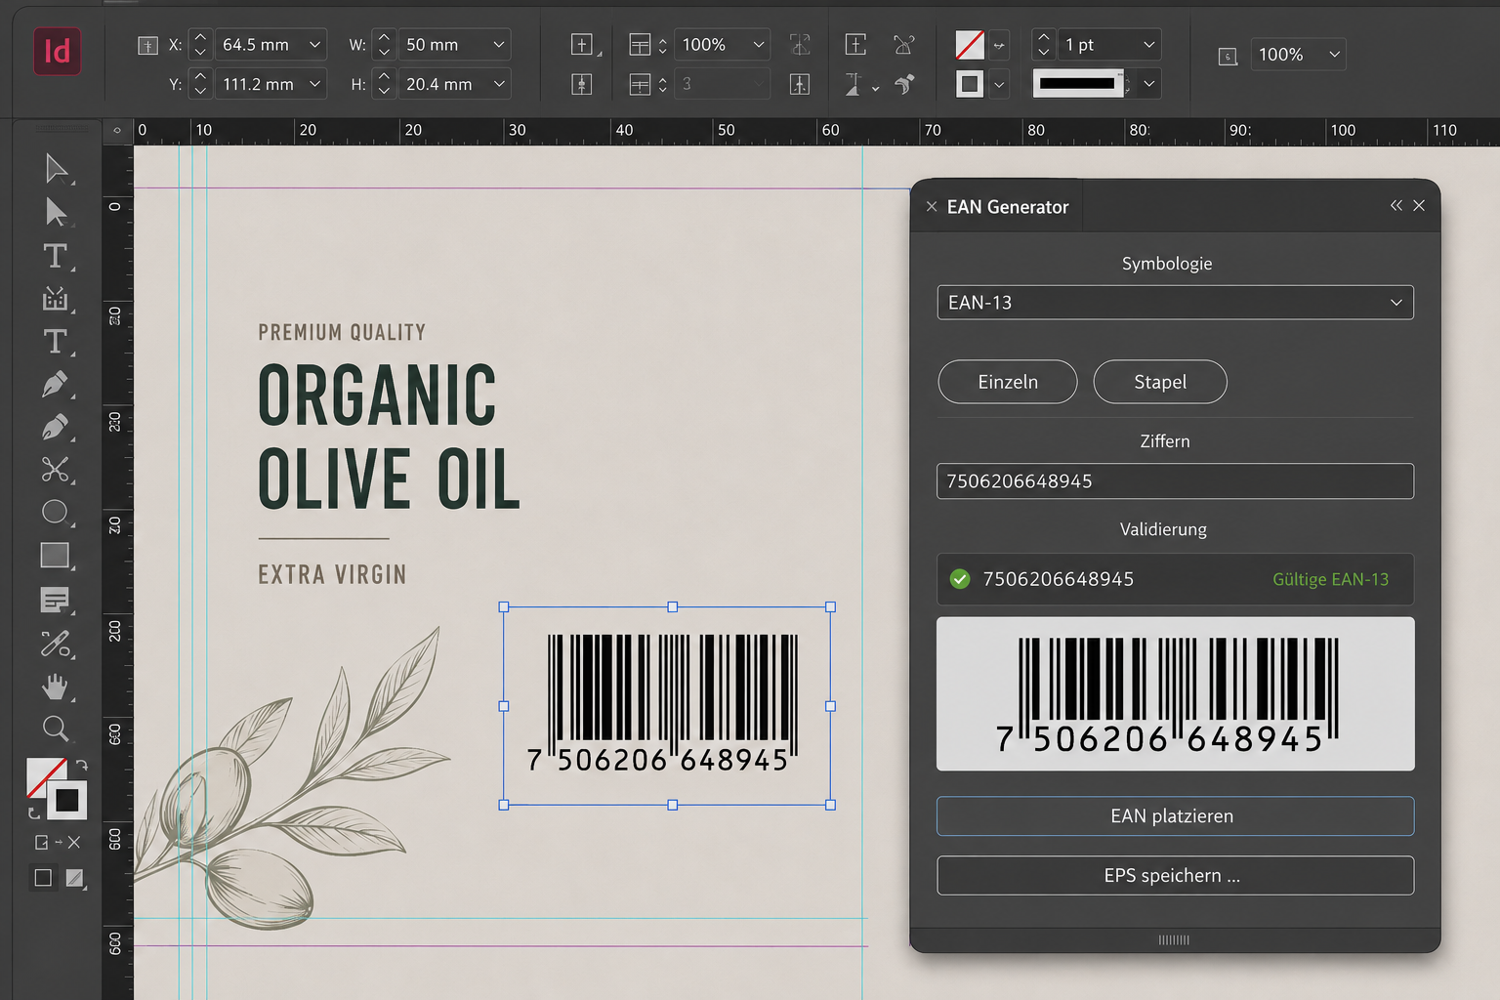
Task: Select the placed barcode frame on canvas
Action: pos(668,706)
